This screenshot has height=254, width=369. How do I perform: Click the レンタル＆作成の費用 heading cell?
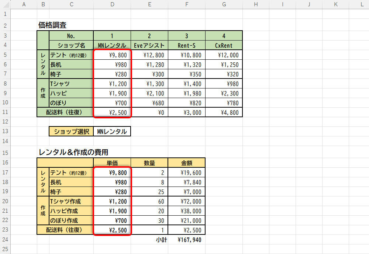[x=73, y=152]
